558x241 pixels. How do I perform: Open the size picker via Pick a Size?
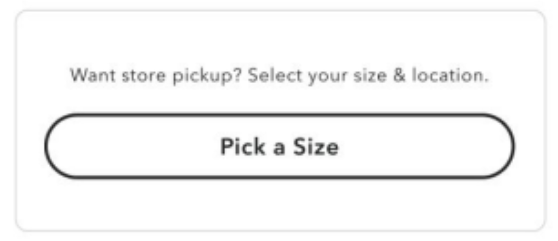279,146
